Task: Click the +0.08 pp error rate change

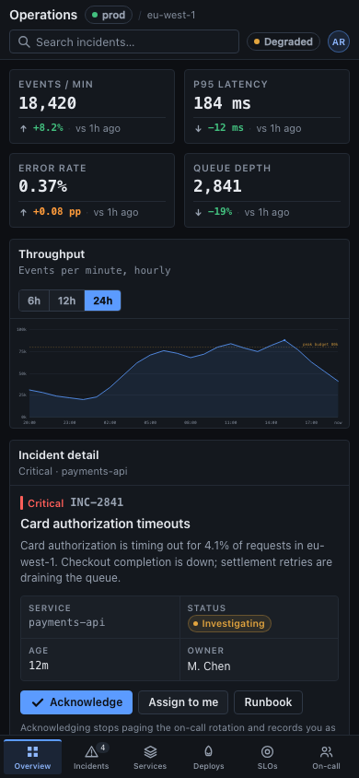Action: click(57, 212)
